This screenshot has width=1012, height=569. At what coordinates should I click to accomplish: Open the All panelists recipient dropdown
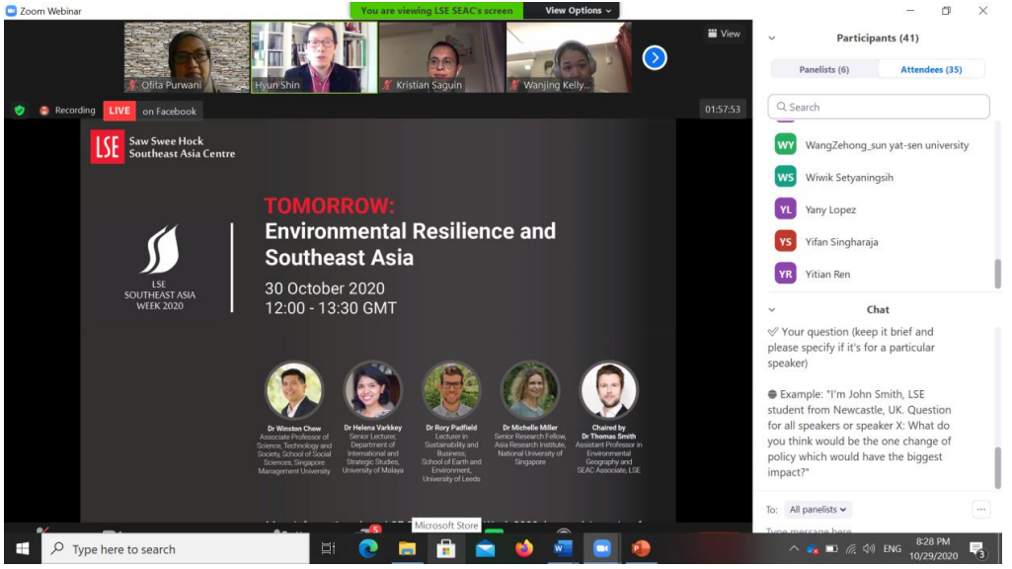tap(817, 510)
